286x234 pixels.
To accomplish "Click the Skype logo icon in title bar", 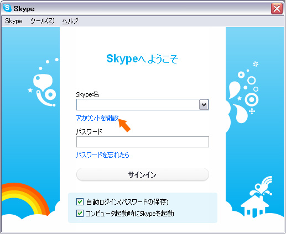I will [7, 8].
